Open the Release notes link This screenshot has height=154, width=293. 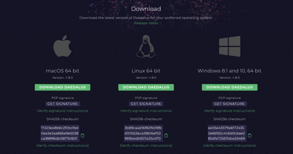click(x=146, y=23)
